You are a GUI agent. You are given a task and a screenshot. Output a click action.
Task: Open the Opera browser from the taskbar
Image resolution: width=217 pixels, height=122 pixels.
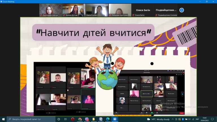coord(73,119)
